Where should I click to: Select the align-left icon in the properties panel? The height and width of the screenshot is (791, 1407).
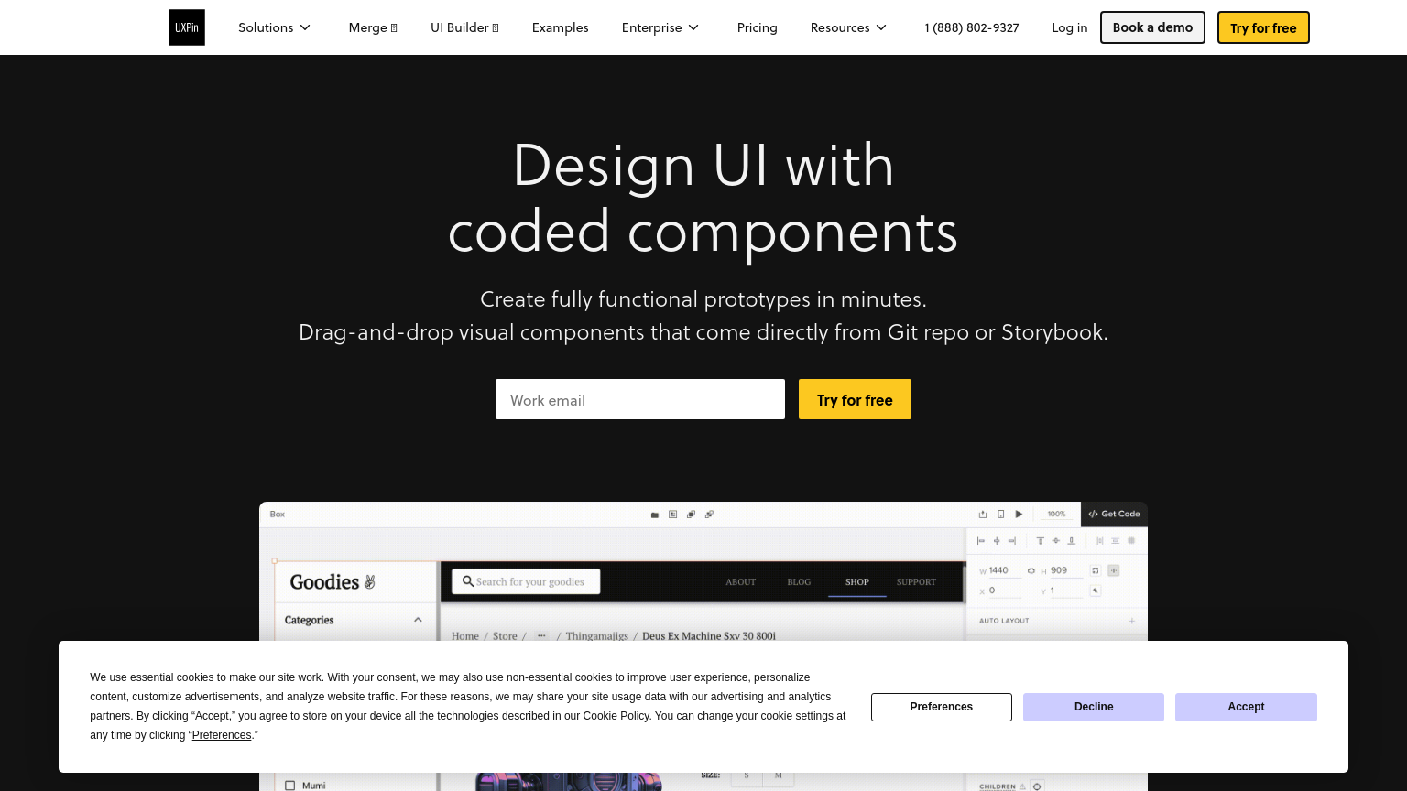point(980,541)
